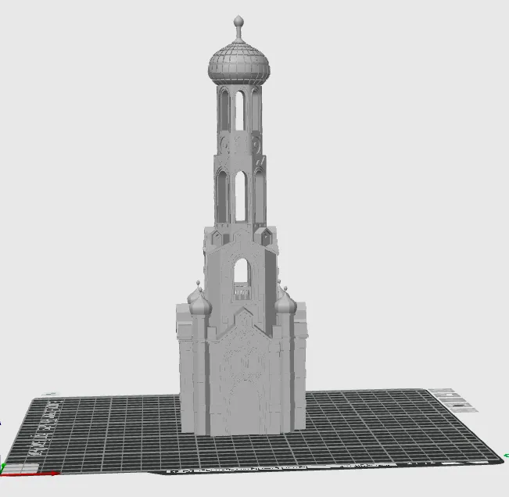This screenshot has height=497, width=509.
Task: Click the red X-axis arrow at the plate origin
Action: tap(30, 474)
